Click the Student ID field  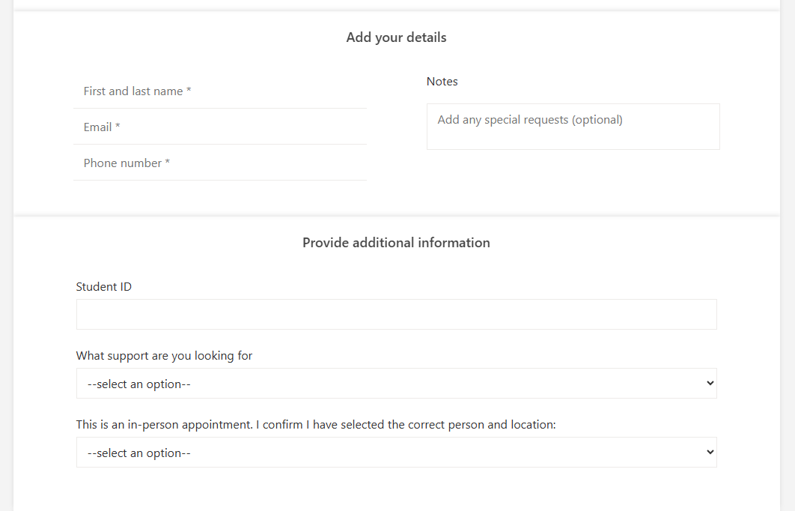tap(396, 314)
